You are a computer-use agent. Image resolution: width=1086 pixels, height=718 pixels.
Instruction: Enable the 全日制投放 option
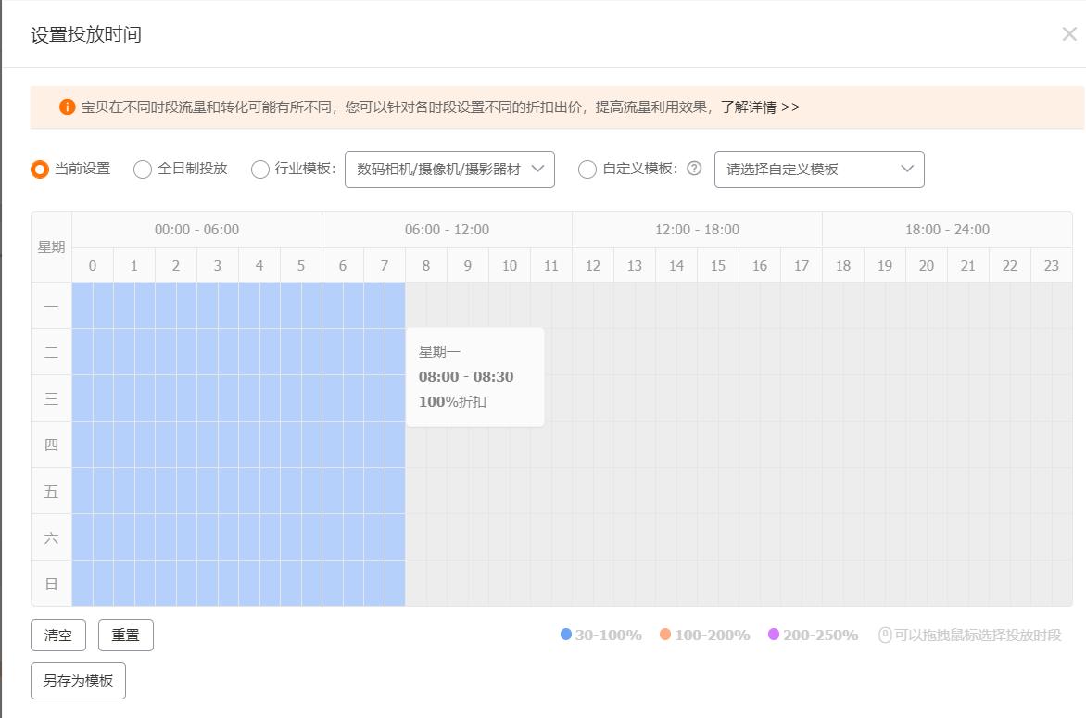coord(143,170)
